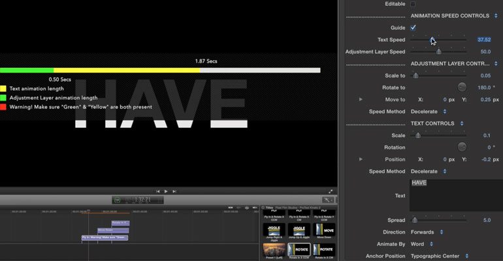Select the Move Down clip in timeline
The image size is (503, 261).
click(113, 230)
